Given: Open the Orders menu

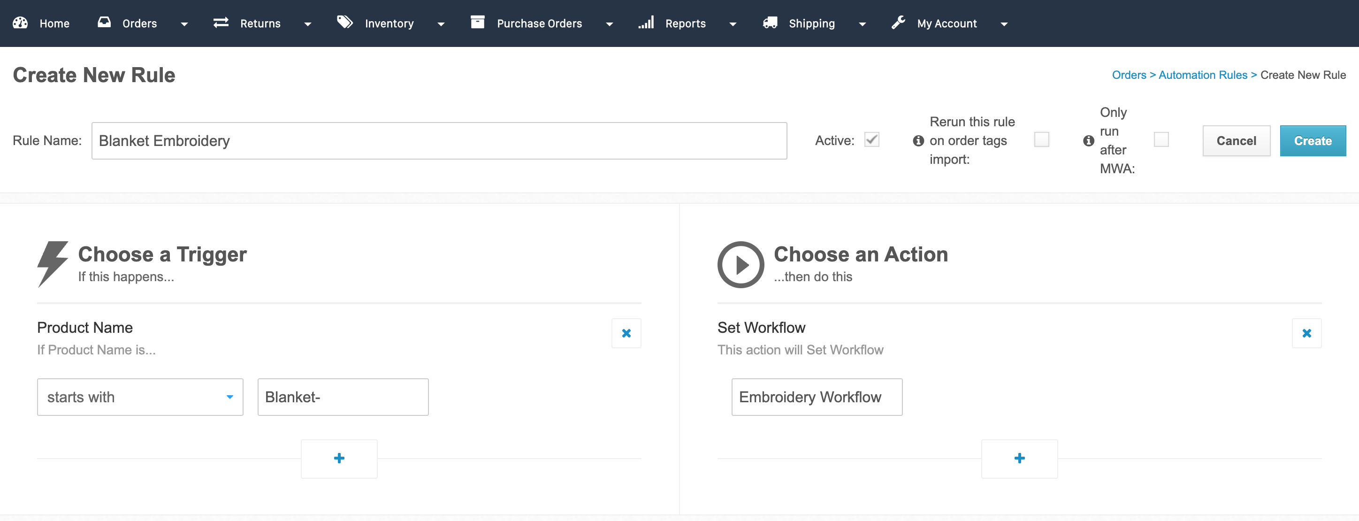Looking at the screenshot, I should (x=139, y=24).
